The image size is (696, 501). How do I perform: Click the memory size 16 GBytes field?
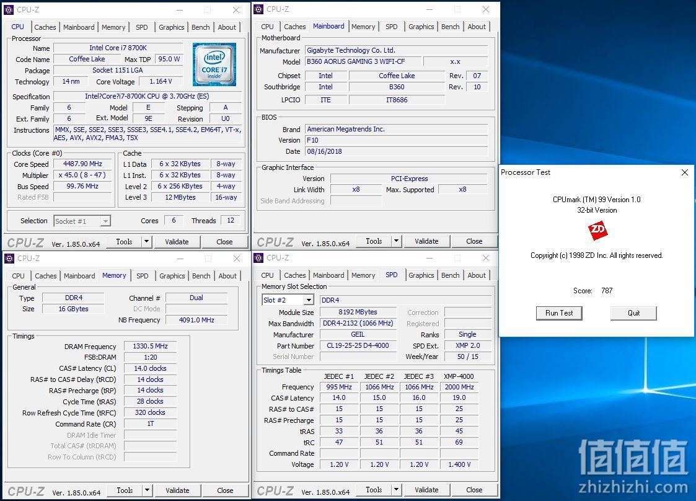pos(73,309)
